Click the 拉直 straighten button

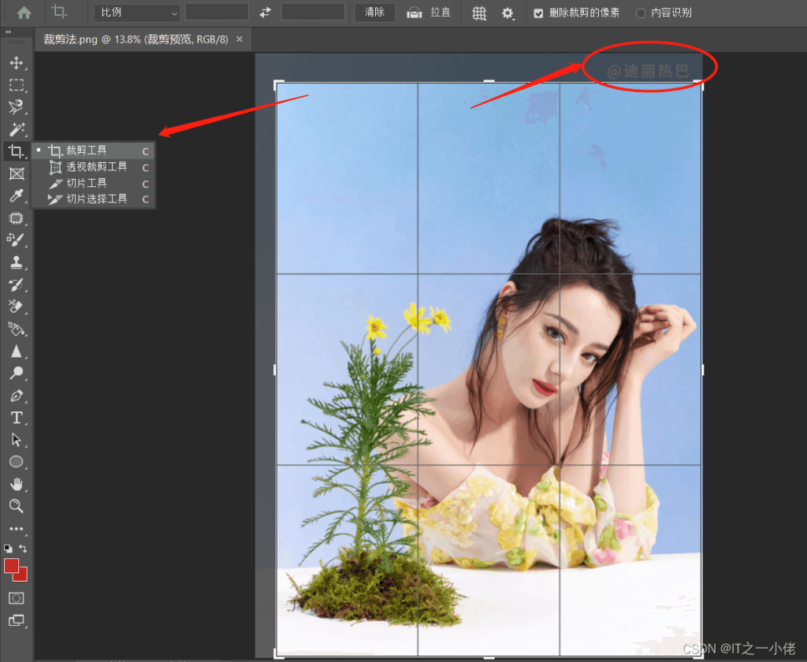pyautogui.click(x=430, y=13)
